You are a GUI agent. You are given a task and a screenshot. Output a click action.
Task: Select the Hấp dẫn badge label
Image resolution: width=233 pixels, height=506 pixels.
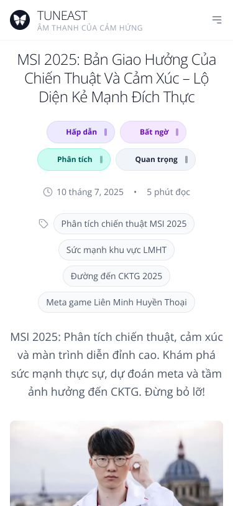coord(81,132)
